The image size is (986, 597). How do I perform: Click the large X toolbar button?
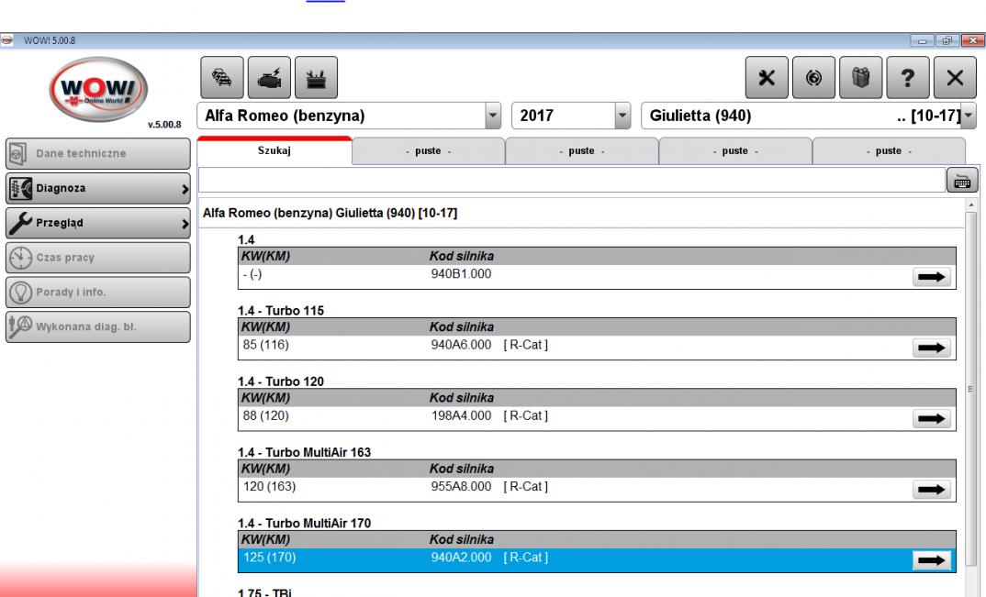tap(955, 77)
